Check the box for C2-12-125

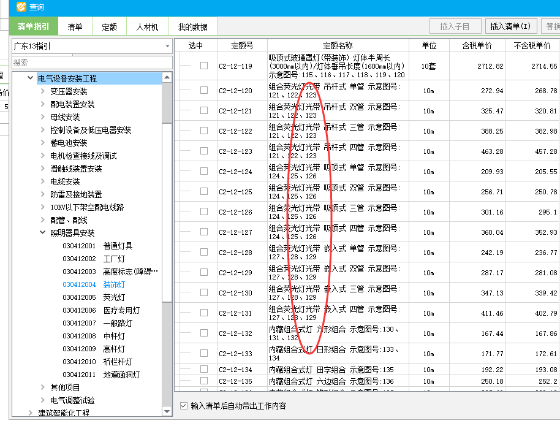click(204, 191)
